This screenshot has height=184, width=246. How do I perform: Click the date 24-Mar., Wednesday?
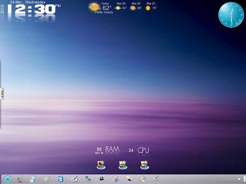27,2
